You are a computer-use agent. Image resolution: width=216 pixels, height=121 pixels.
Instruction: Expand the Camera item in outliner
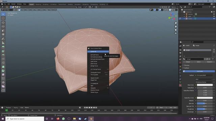point(184,14)
